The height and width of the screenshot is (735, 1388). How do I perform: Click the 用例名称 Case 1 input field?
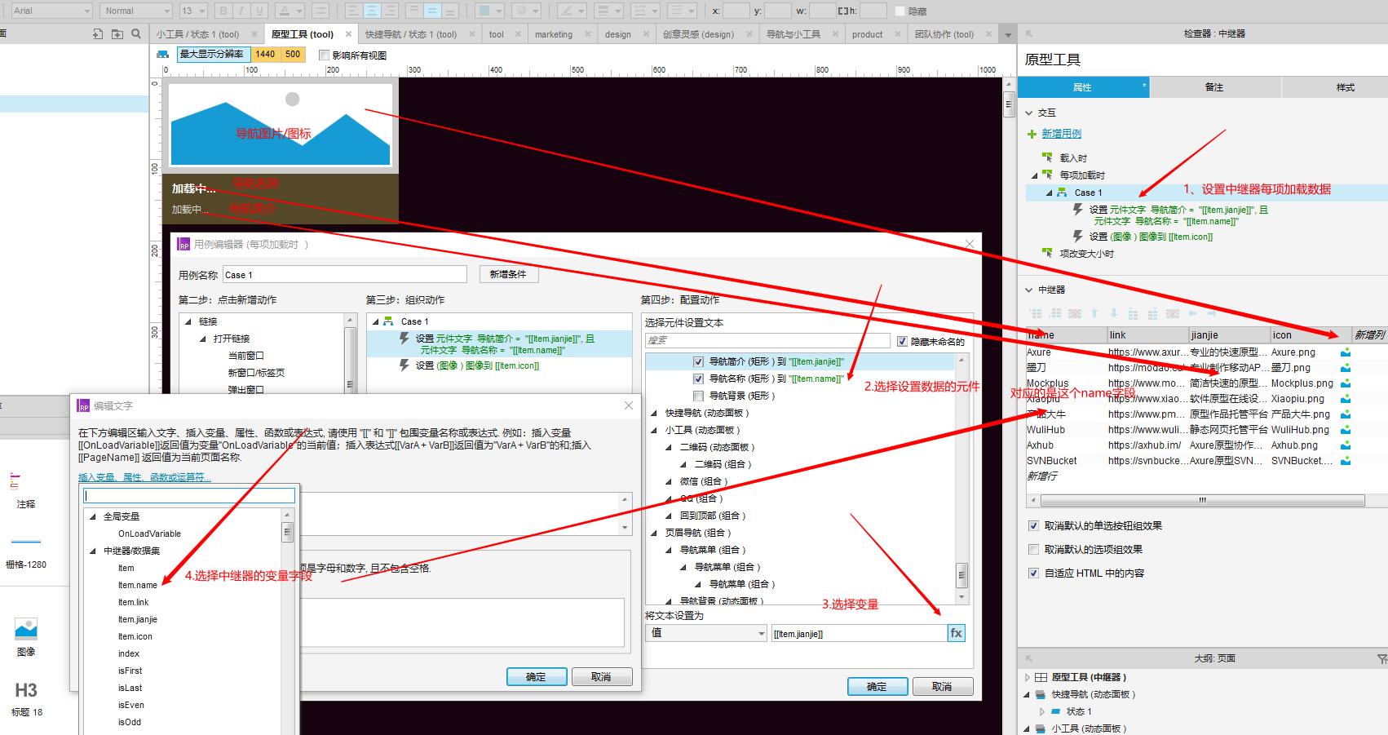[x=345, y=275]
